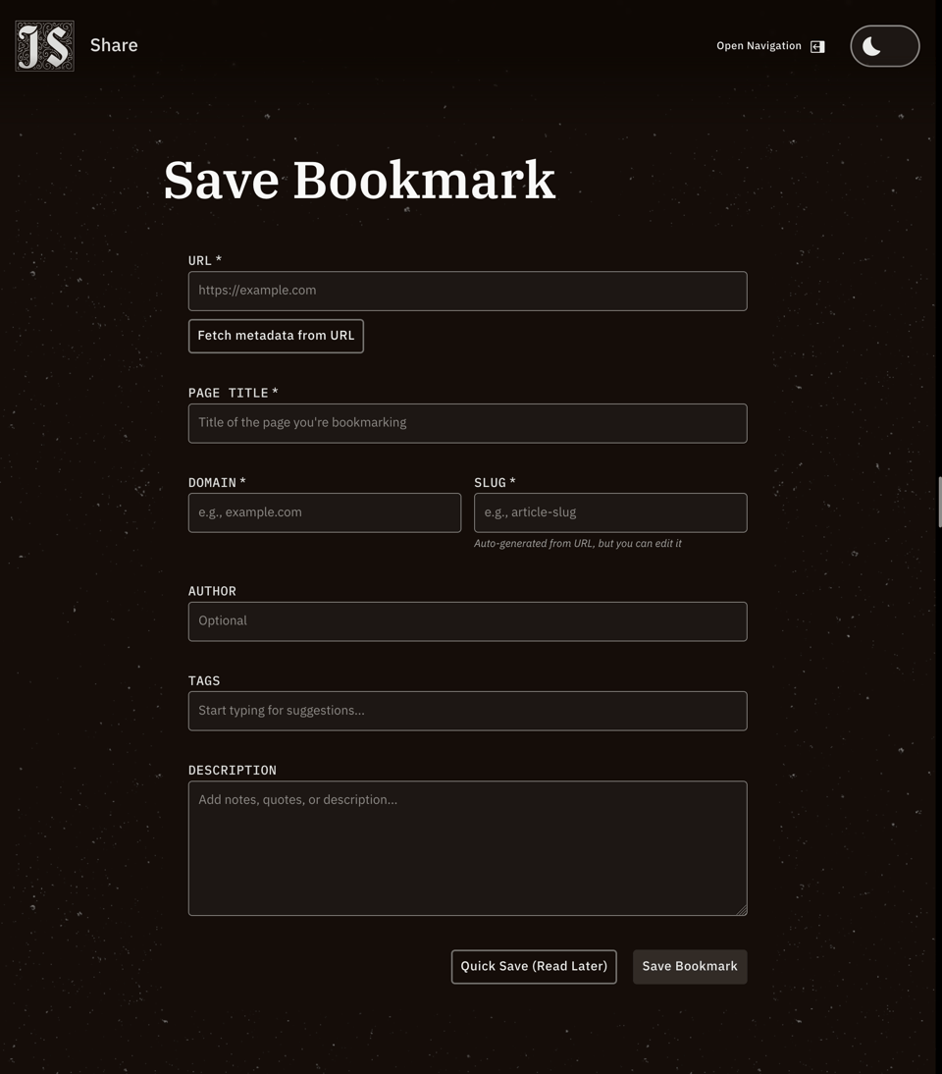This screenshot has width=942, height=1074.
Task: Click the auto-generated slug hint text
Action: [x=577, y=543]
